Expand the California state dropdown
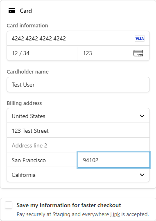The width and height of the screenshot is (156, 221). [x=78, y=174]
